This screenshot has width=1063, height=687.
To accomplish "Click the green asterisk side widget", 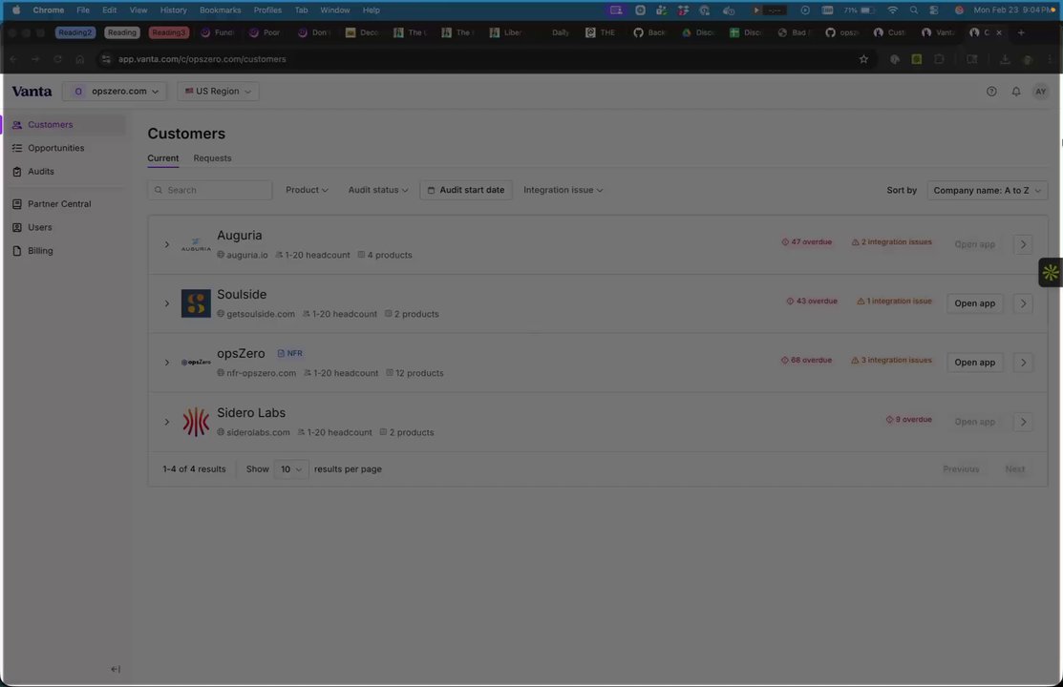I will pyautogui.click(x=1051, y=272).
